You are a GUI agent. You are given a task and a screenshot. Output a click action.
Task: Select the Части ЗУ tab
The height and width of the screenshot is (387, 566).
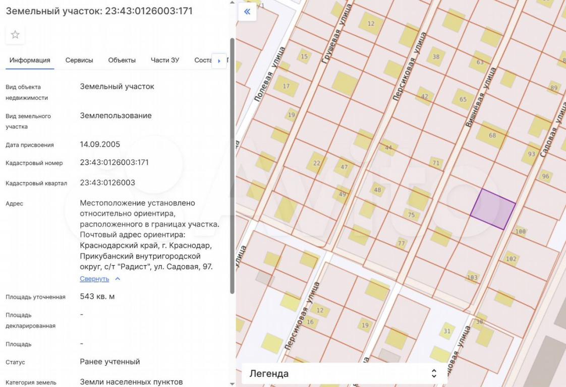point(164,60)
